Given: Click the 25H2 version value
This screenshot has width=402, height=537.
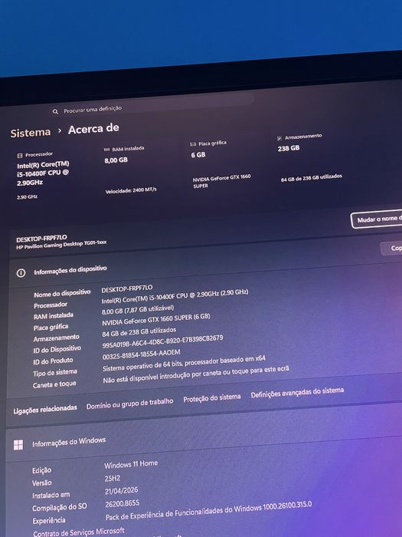Looking at the screenshot, I should (113, 479).
